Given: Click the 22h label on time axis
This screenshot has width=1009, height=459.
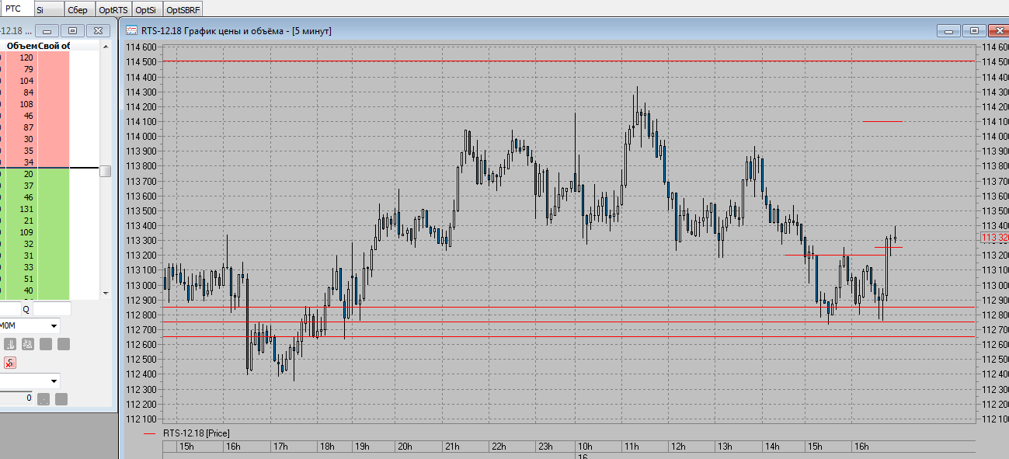Looking at the screenshot, I should [x=499, y=447].
